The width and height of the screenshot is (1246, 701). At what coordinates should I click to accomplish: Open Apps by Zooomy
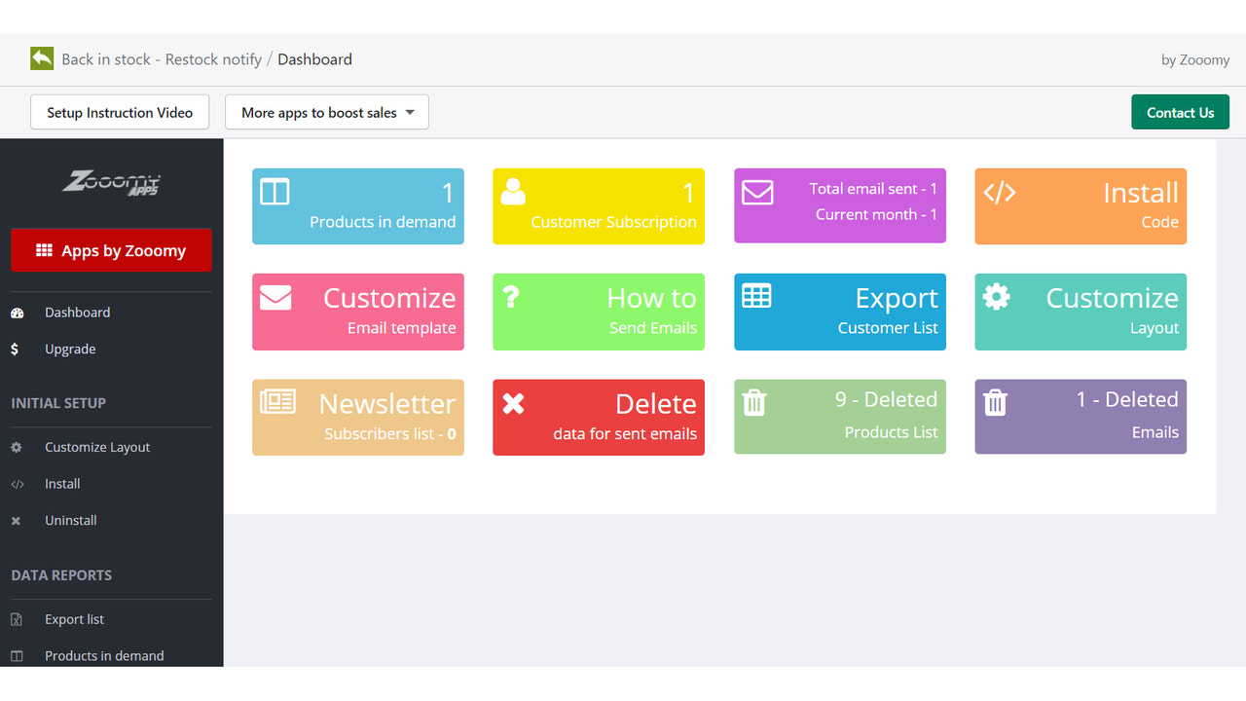(111, 250)
